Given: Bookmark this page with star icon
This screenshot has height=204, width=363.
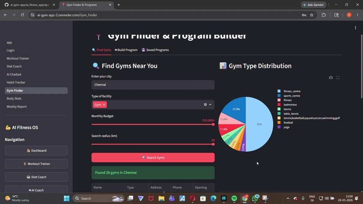Looking at the screenshot, I should tap(312, 15).
